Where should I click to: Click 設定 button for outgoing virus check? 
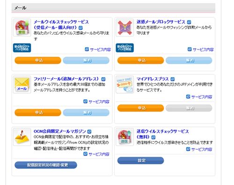(x=141, y=161)
